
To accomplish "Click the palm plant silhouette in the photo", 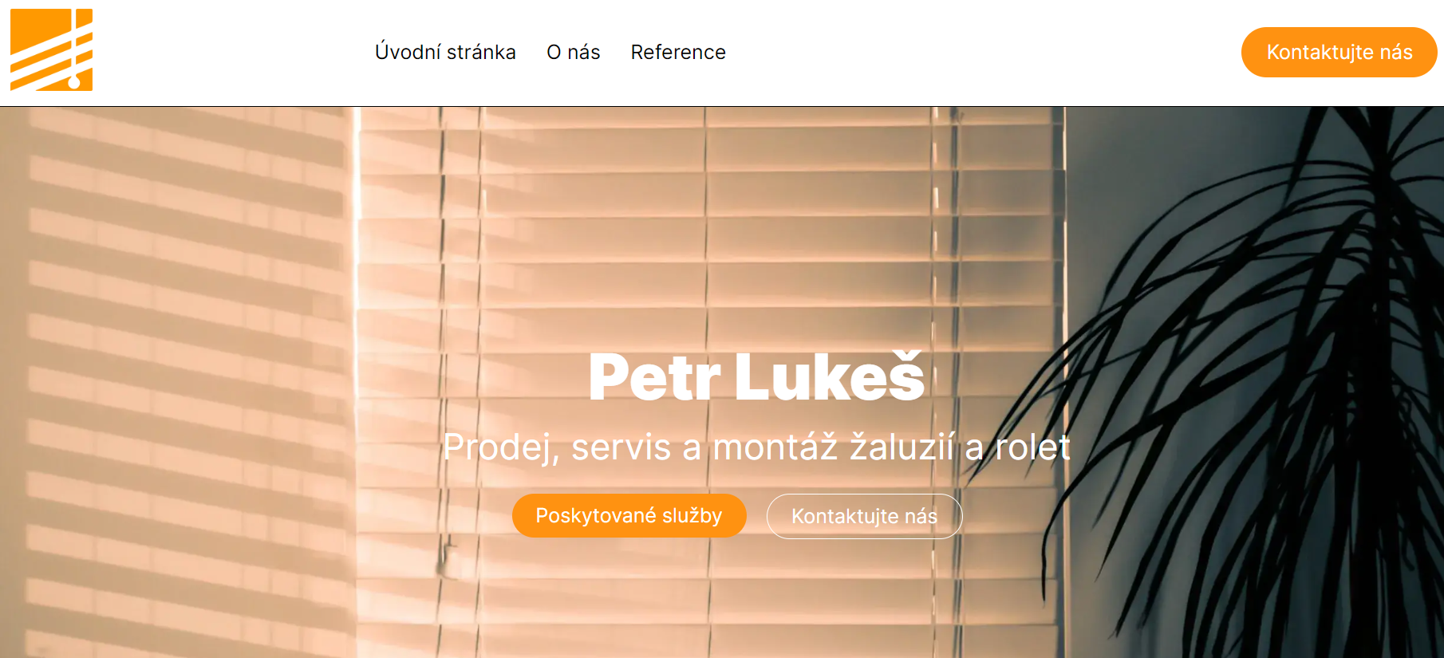I will coord(1261,383).
